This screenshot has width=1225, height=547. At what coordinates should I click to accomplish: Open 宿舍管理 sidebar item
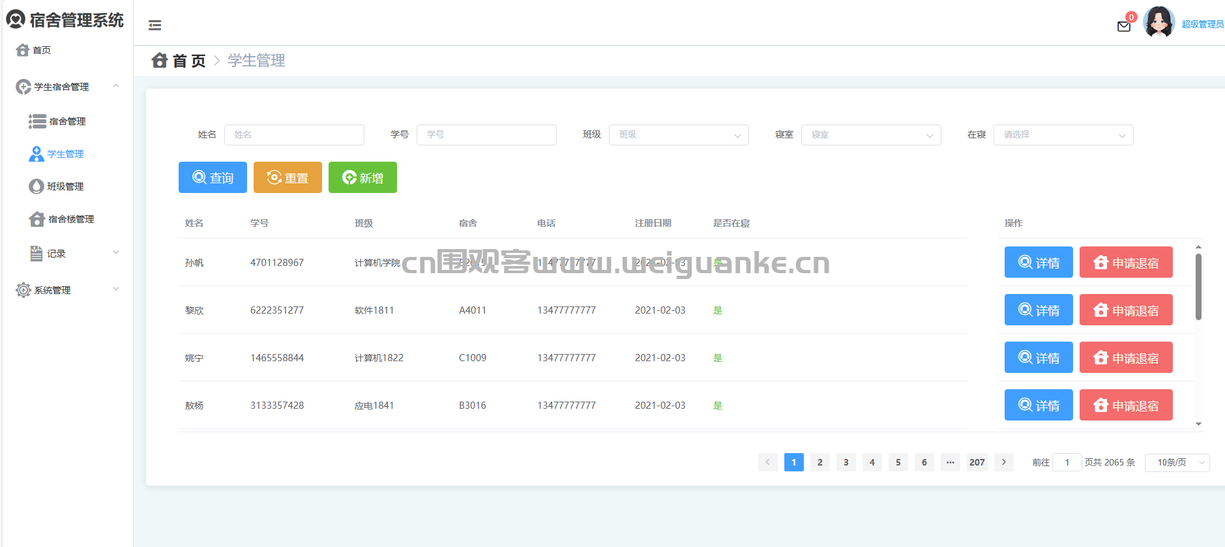click(x=66, y=121)
